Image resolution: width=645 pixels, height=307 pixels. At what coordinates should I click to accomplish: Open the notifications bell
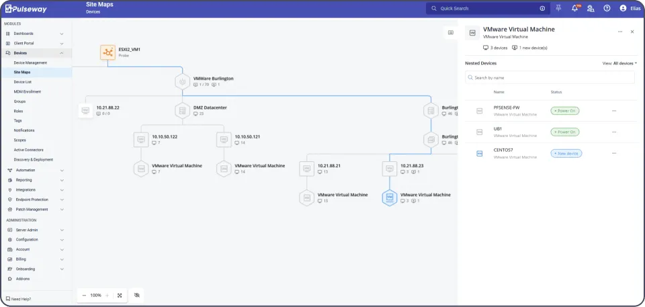tap(574, 8)
